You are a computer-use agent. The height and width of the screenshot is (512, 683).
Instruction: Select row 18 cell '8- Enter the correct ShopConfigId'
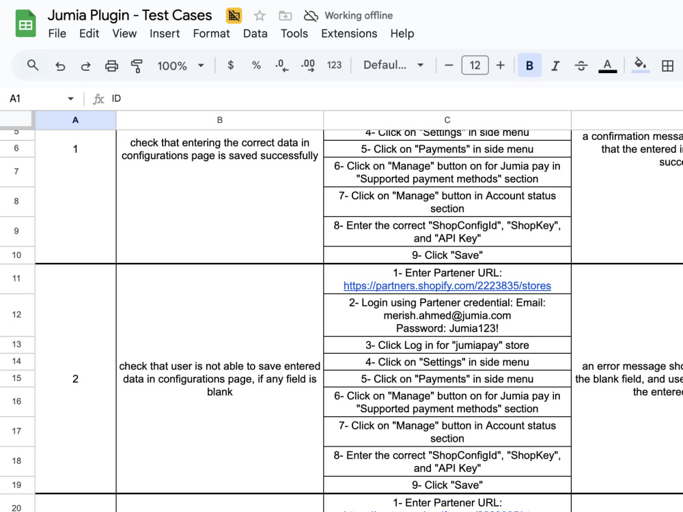[x=447, y=461]
